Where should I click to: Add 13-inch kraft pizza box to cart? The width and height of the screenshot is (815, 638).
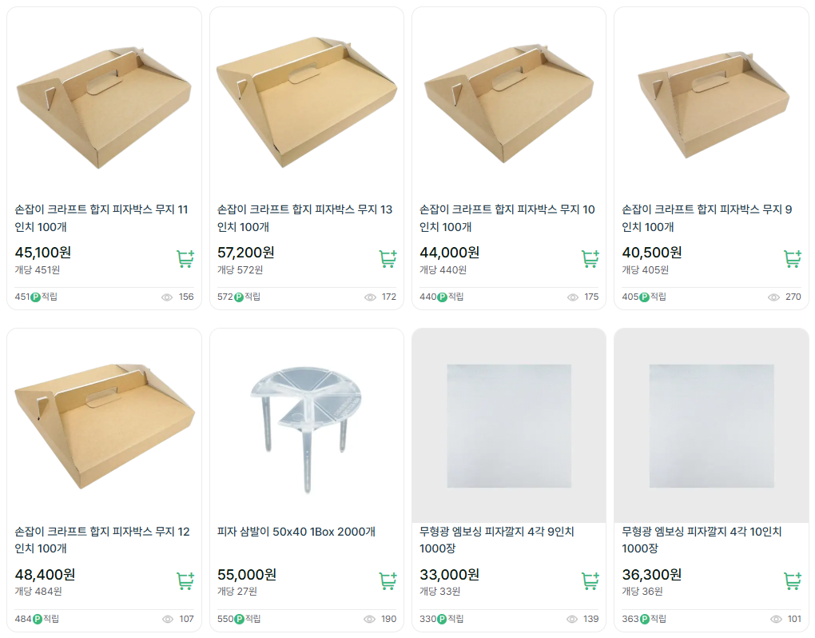pos(388,259)
